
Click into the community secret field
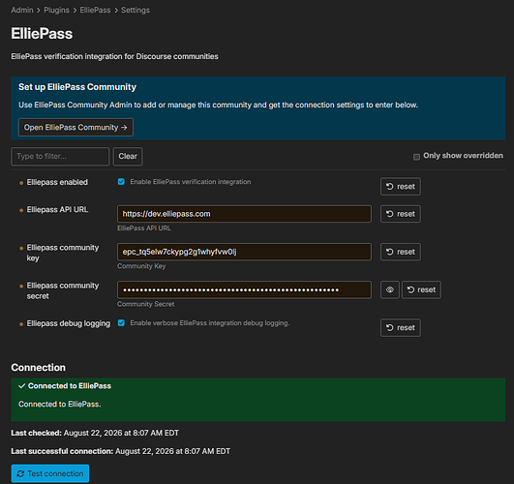pos(244,289)
